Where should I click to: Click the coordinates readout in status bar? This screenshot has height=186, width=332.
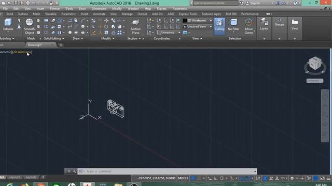tap(156, 178)
